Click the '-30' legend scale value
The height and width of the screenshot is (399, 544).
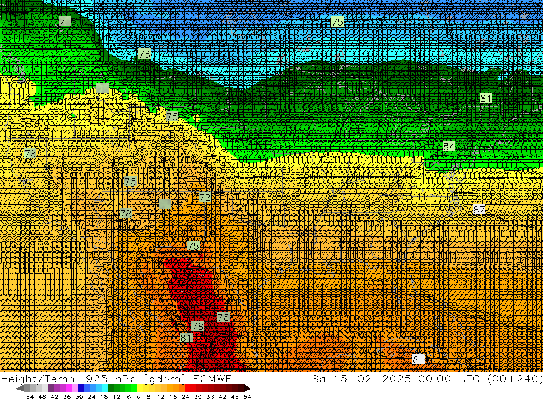coord(77,397)
